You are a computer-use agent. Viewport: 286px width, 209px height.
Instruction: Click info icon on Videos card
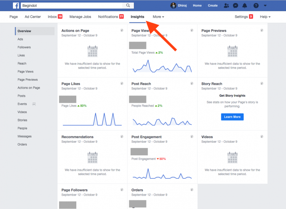[262, 137]
